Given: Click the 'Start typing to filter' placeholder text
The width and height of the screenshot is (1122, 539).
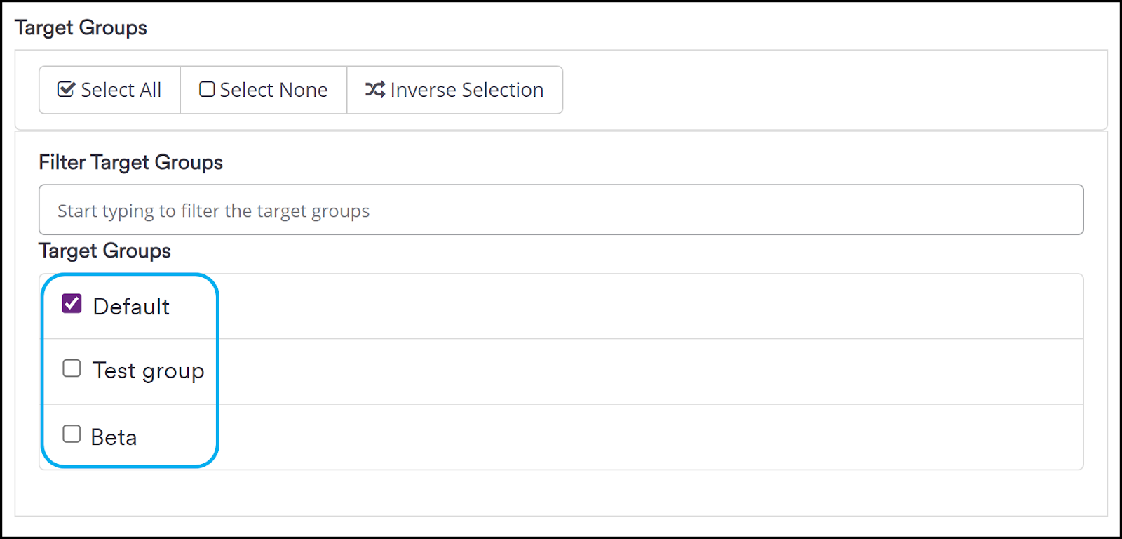Looking at the screenshot, I should click(x=213, y=211).
